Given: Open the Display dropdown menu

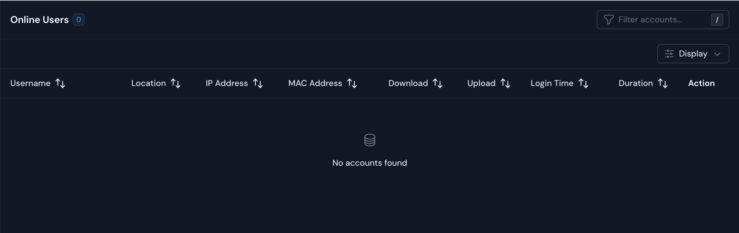Looking at the screenshot, I should pyautogui.click(x=693, y=54).
